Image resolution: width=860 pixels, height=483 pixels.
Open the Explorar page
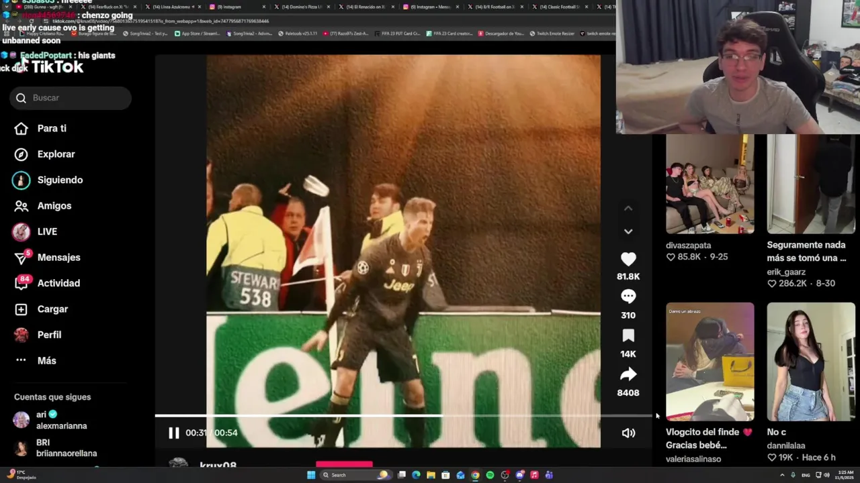click(46, 154)
